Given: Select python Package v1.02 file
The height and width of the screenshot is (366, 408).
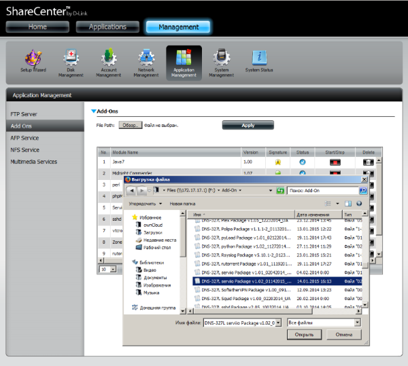Looking at the screenshot, I should pos(277,246).
